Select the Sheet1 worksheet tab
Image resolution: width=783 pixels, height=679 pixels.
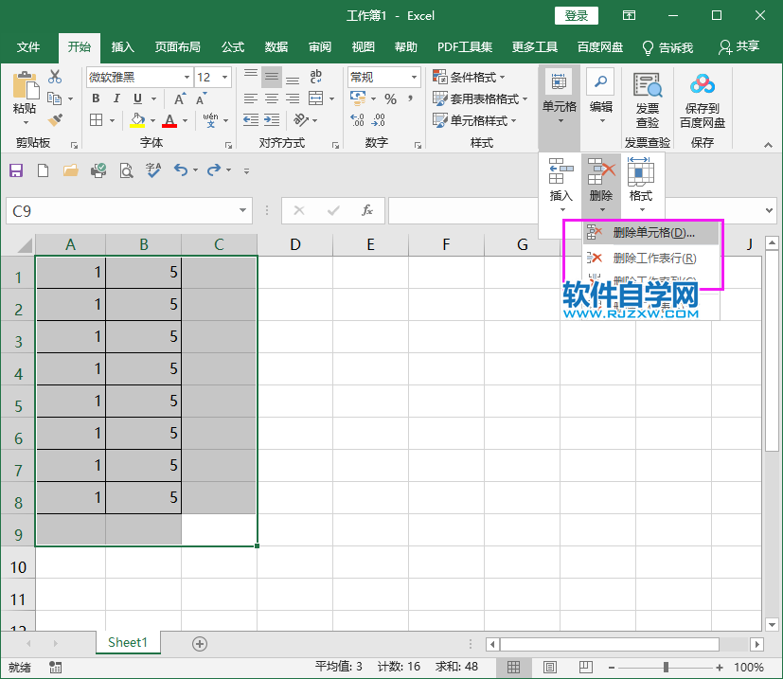[x=127, y=642]
